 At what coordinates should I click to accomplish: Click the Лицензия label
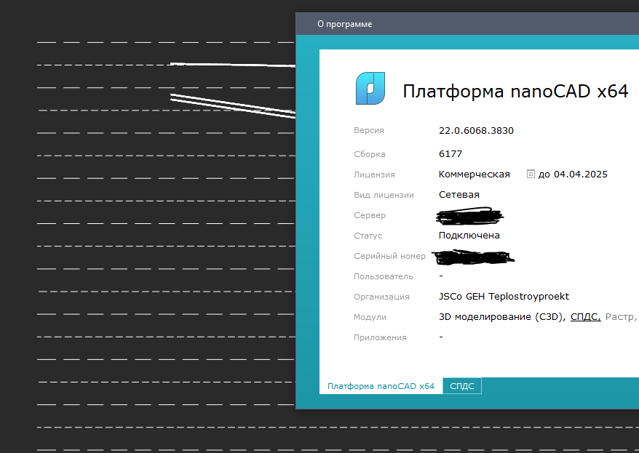[x=374, y=175]
